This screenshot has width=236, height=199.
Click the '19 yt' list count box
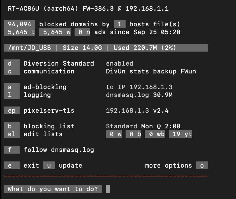tap(181, 134)
